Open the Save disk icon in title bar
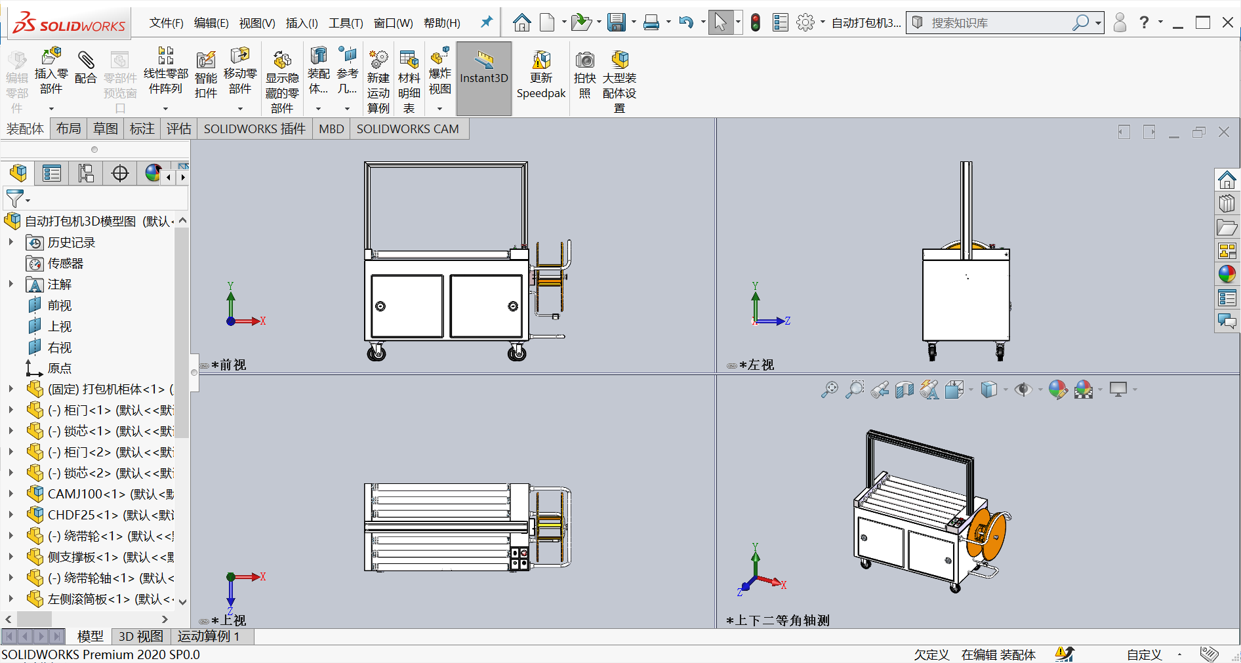 click(x=616, y=23)
